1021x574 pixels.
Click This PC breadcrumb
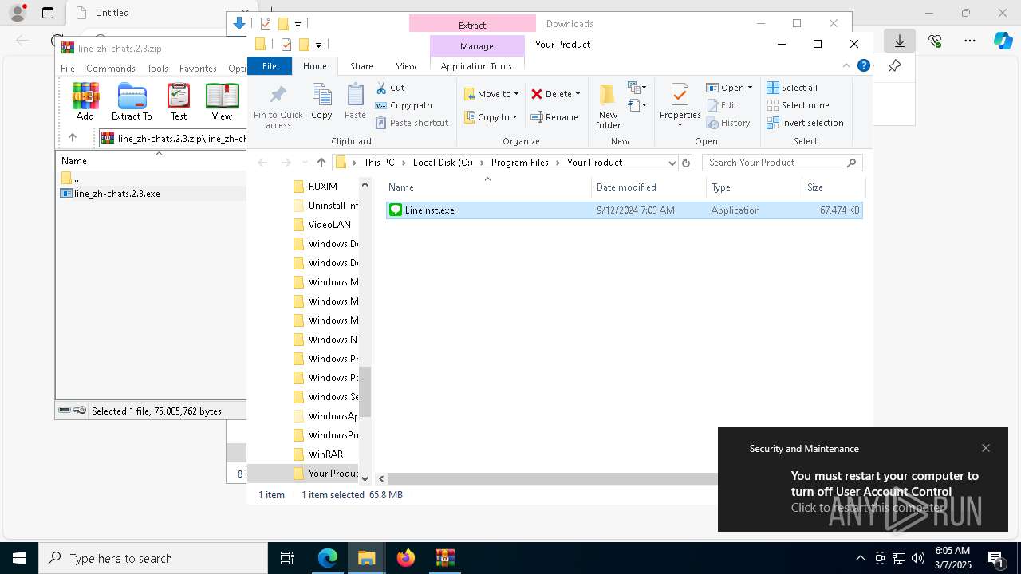coord(379,163)
